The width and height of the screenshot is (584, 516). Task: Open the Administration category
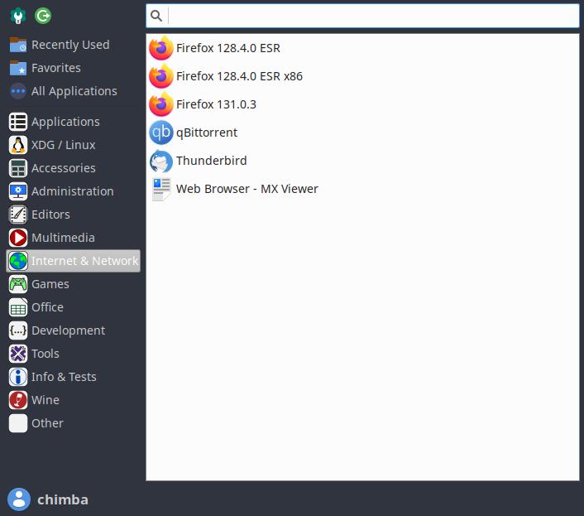(x=73, y=191)
